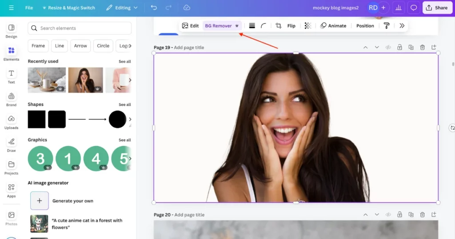Move Page 19 up
The image size is (455, 239).
click(x=366, y=47)
